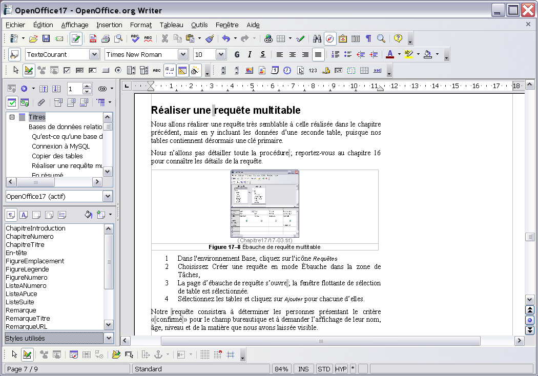Choose the RemarqueURL style

[27, 327]
